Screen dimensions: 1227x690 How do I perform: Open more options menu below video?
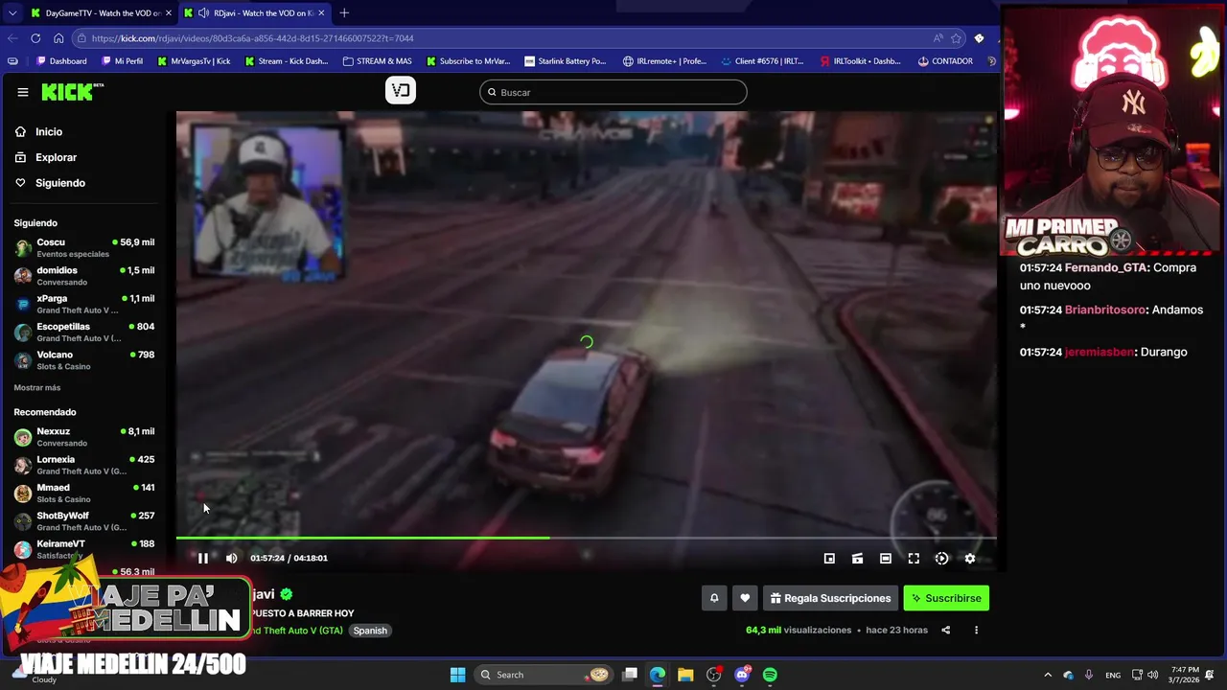click(x=976, y=631)
